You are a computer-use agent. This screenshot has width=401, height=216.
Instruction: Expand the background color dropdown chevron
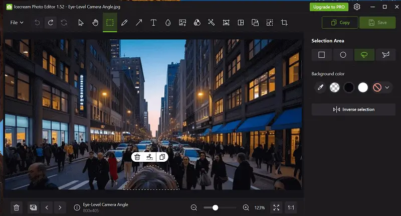point(387,87)
